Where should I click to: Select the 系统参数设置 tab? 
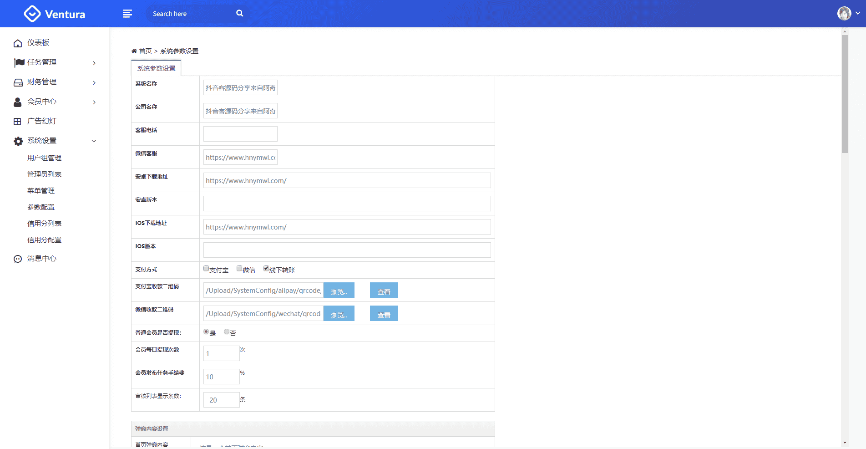pyautogui.click(x=156, y=68)
